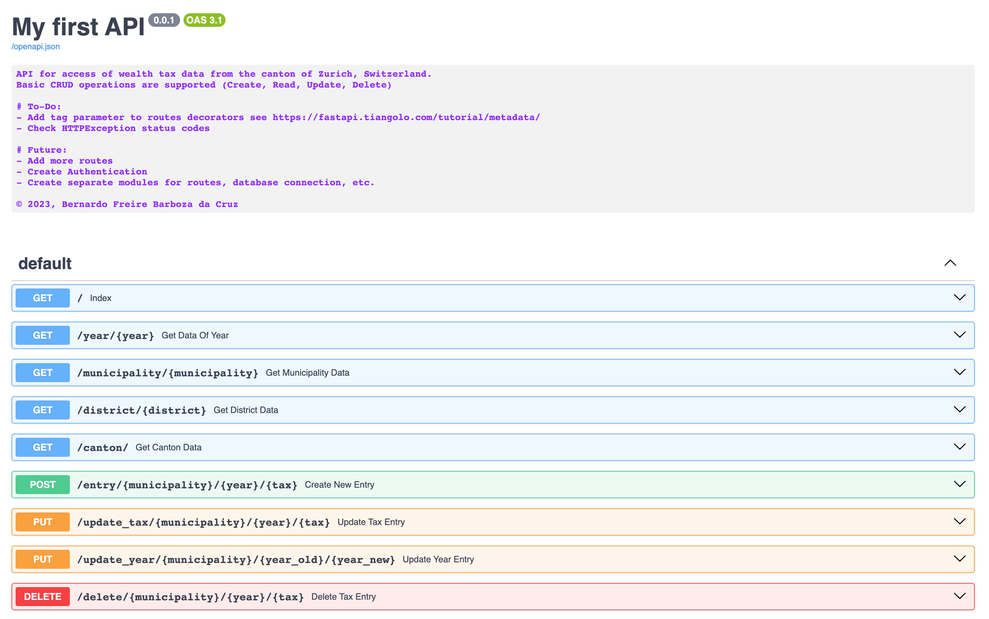
Task: Expand the GET Index operation chevron
Action: [960, 298]
